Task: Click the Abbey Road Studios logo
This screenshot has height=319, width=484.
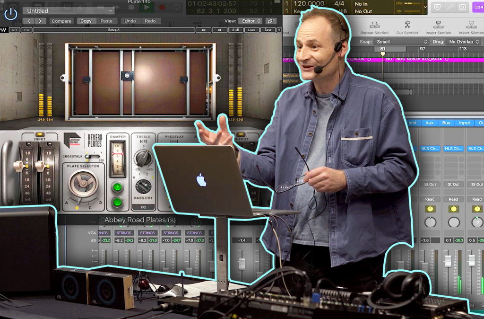Action: point(72,141)
